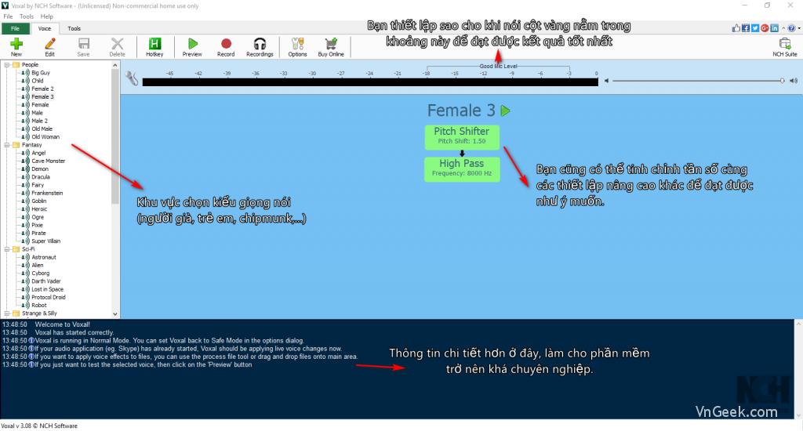Click the Facebook share icon
The height and width of the screenshot is (431, 803).
(x=746, y=28)
